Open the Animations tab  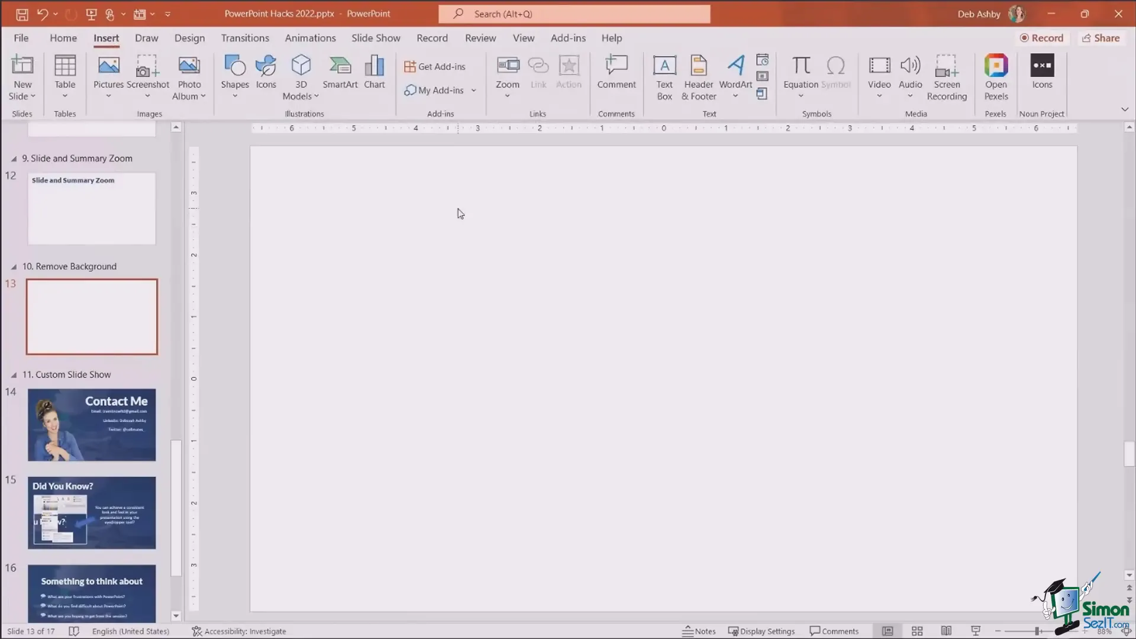310,38
